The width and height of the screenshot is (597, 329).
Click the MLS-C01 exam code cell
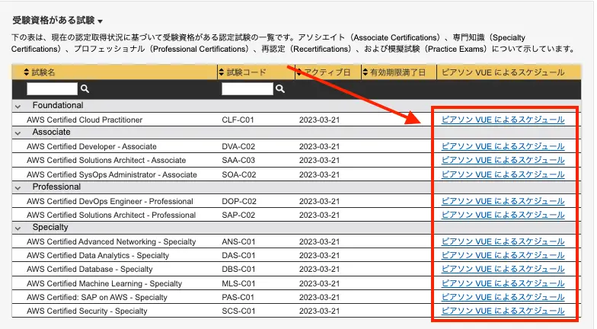[x=238, y=283]
